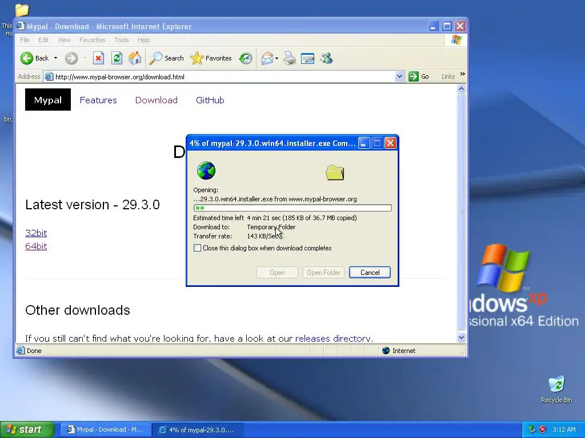Click the Windows flag throbber logo

(456, 40)
